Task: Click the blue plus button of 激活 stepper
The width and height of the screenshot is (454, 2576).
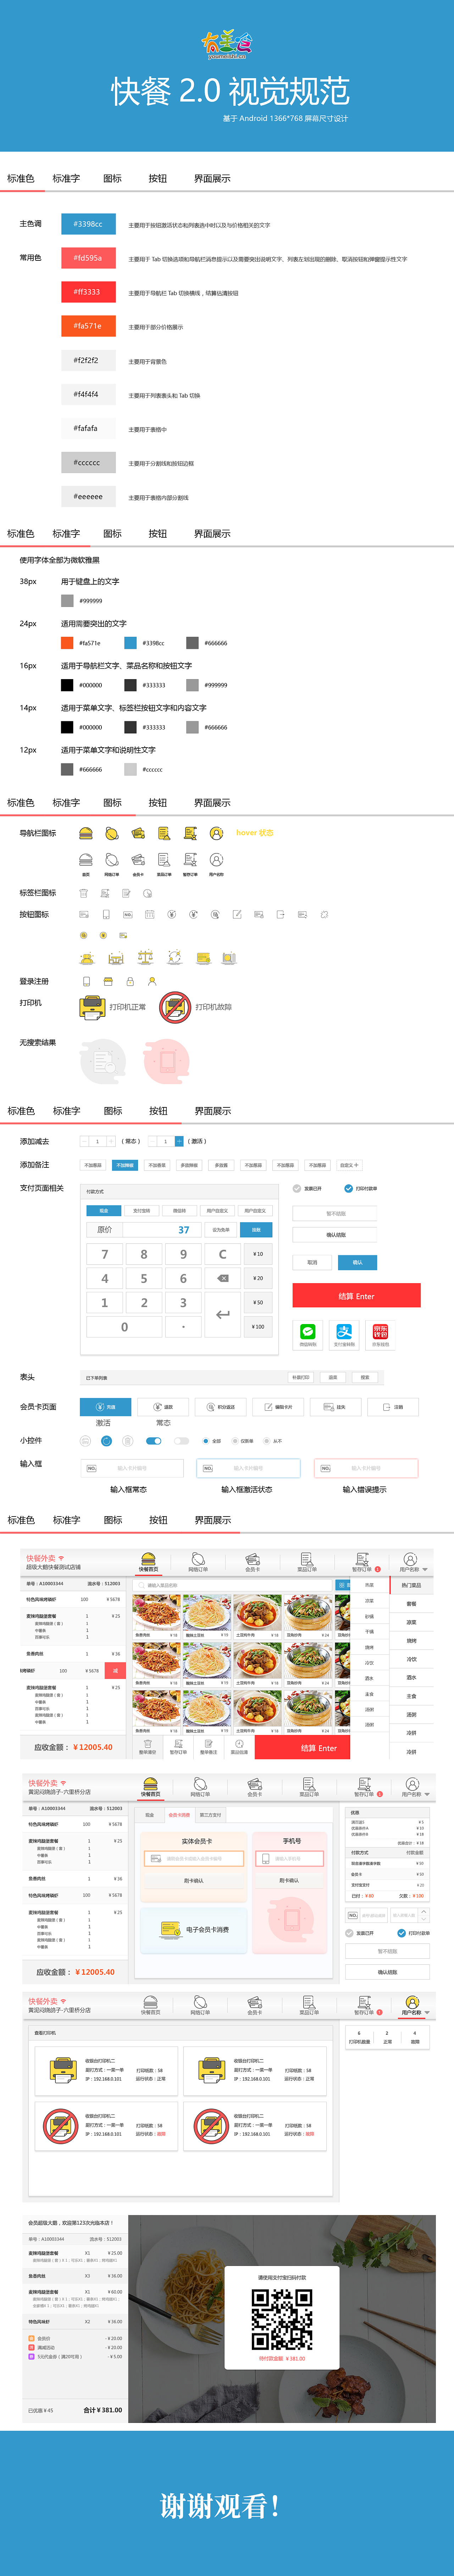Action: coord(179,1141)
